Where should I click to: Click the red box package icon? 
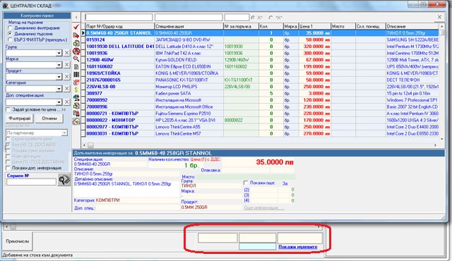click(x=76, y=83)
